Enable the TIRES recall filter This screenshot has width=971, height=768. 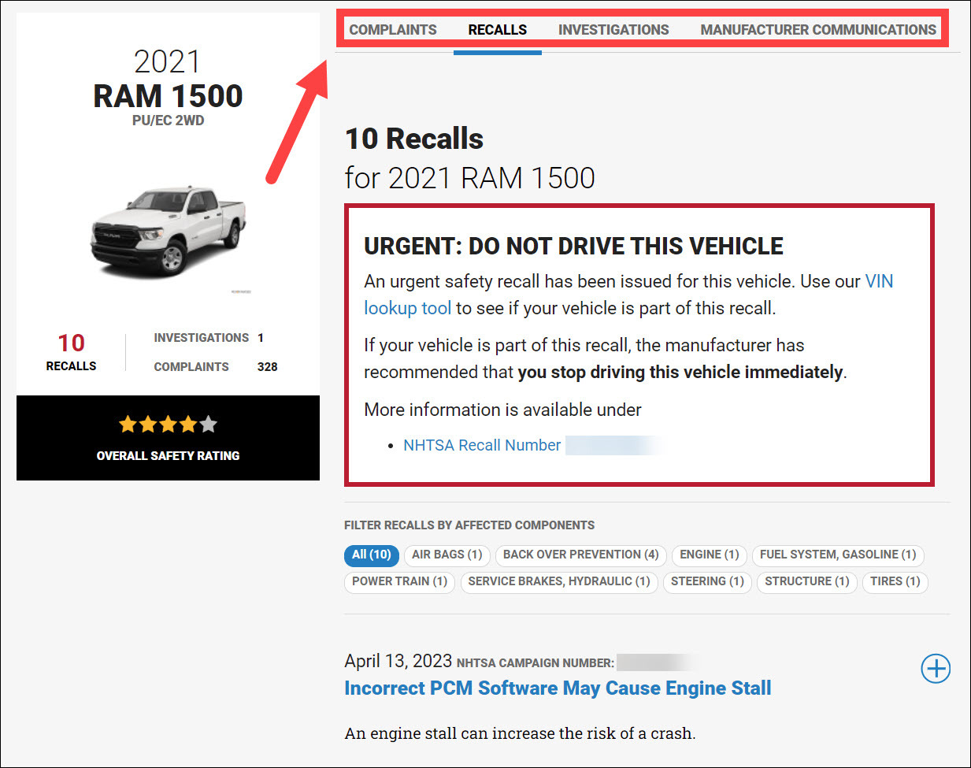click(895, 582)
